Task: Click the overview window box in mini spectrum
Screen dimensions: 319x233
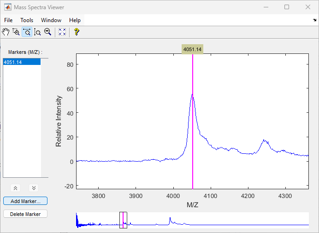Action: coord(123,220)
